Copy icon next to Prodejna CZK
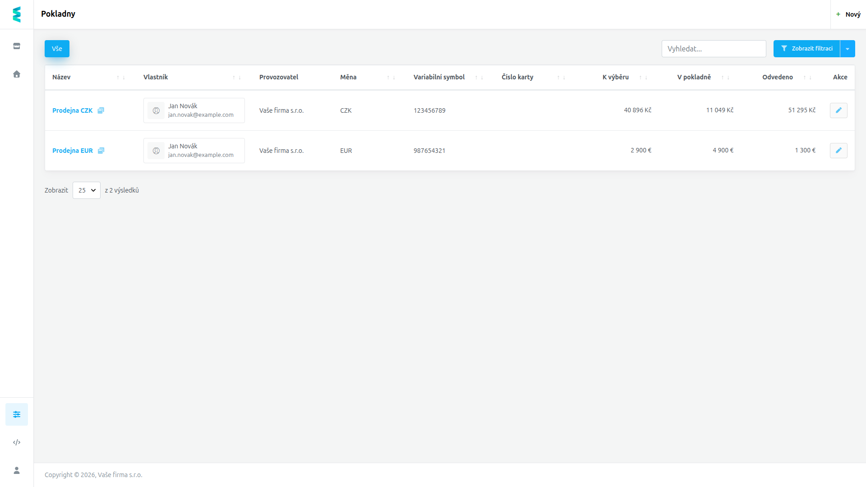 coord(101,110)
